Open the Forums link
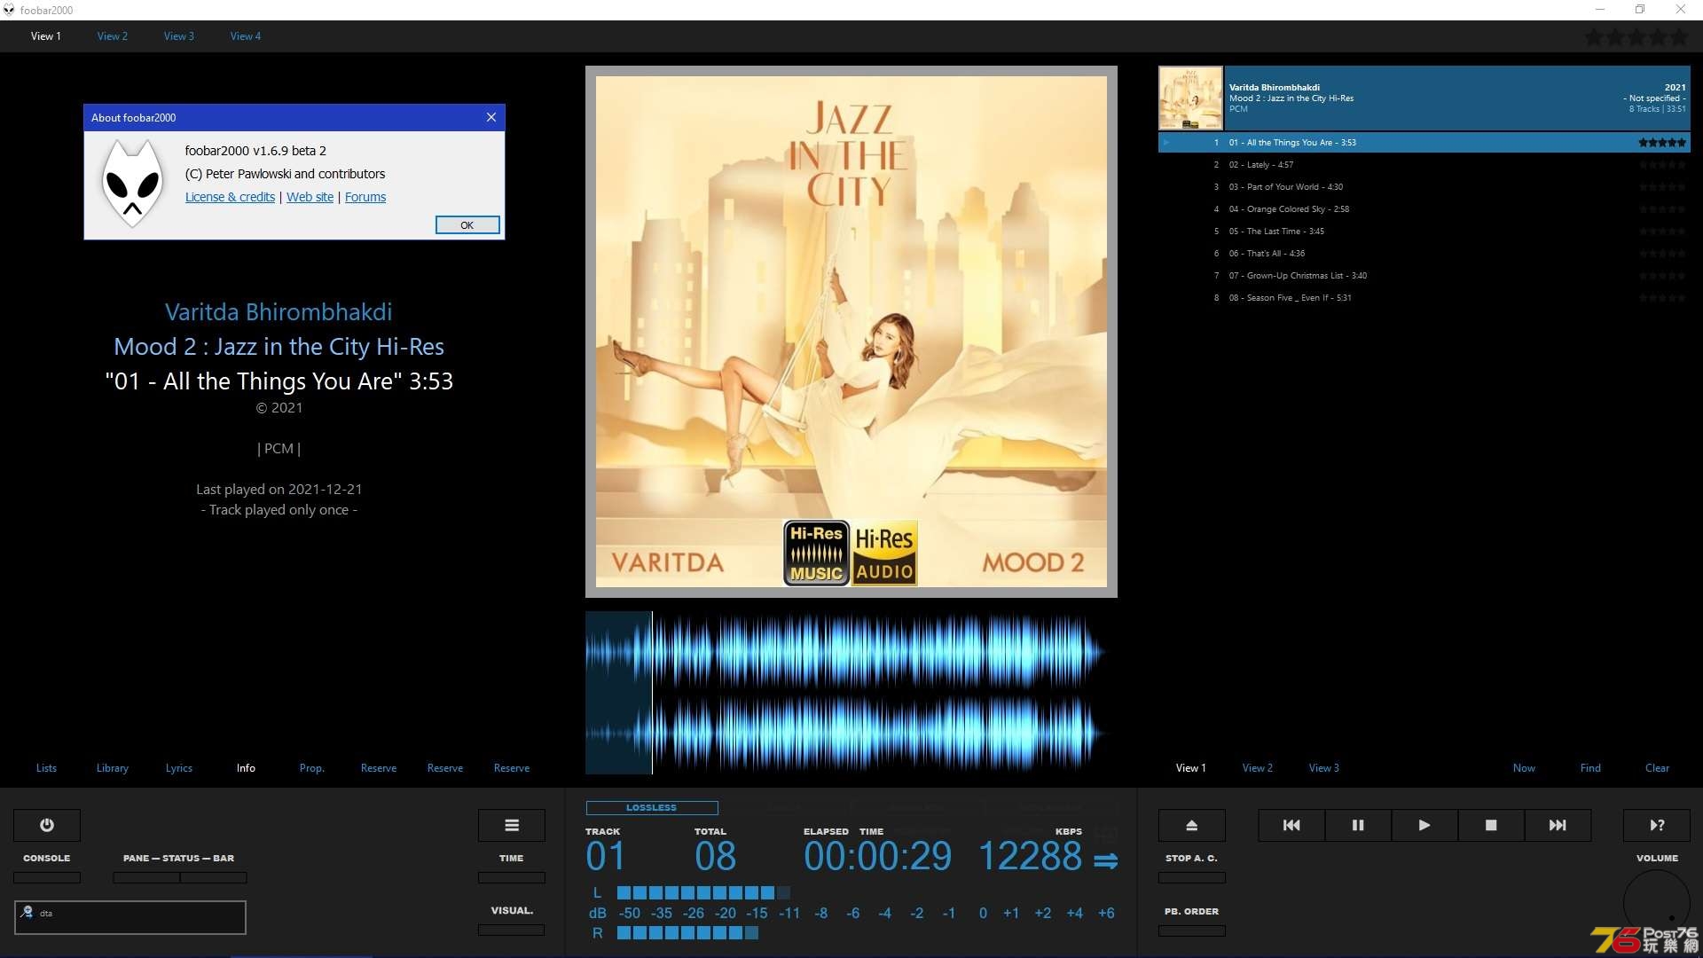 click(365, 197)
